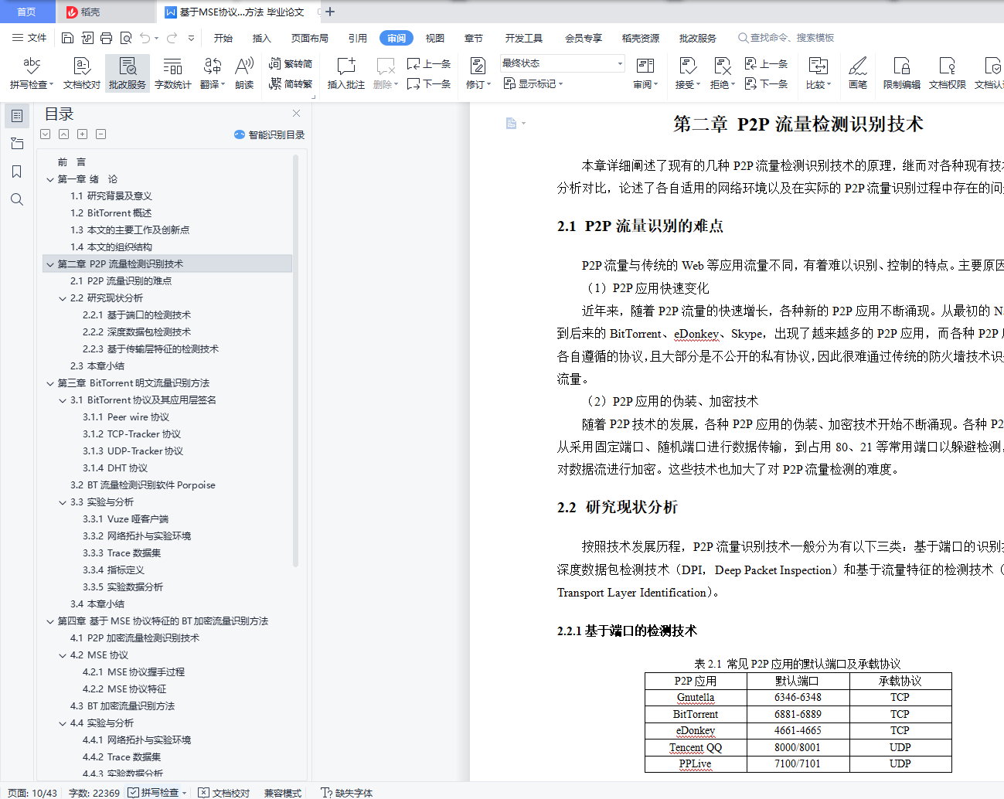The width and height of the screenshot is (1004, 799).
Task: Toggle 文档校对 in the status bar
Action: click(x=224, y=793)
